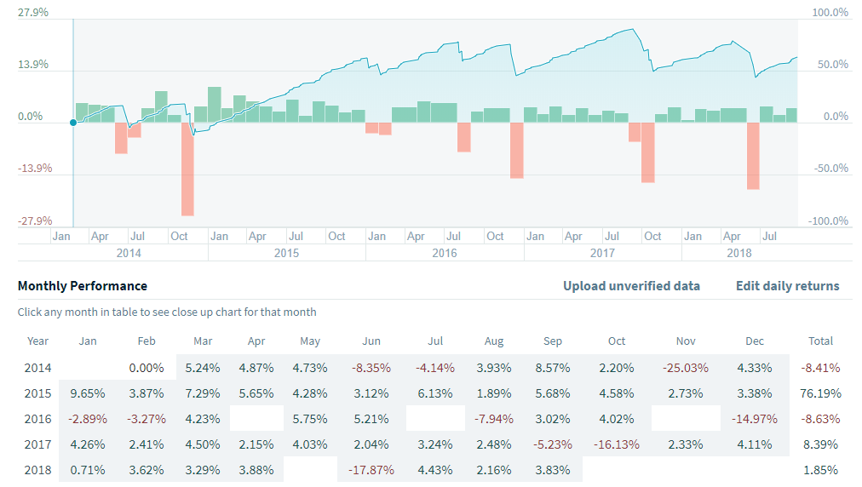Click the red June 2018 loss bar
The width and height of the screenshot is (862, 487).
pyautogui.click(x=753, y=156)
